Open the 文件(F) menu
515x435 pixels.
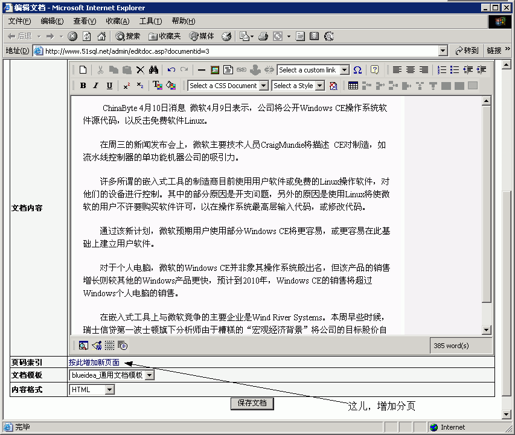click(x=19, y=21)
